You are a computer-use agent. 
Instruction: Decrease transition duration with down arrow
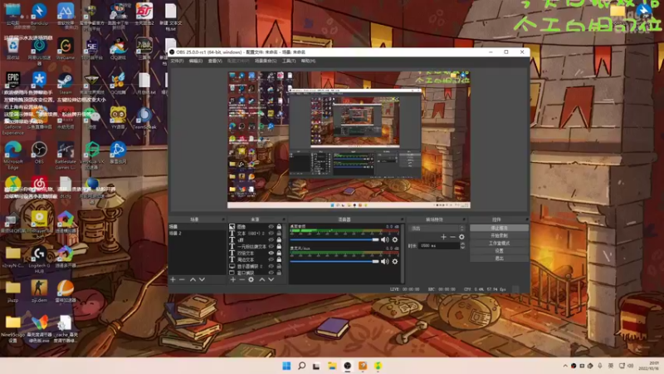[462, 247]
